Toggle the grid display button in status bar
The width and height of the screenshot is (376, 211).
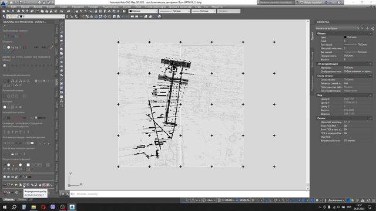tap(253, 200)
